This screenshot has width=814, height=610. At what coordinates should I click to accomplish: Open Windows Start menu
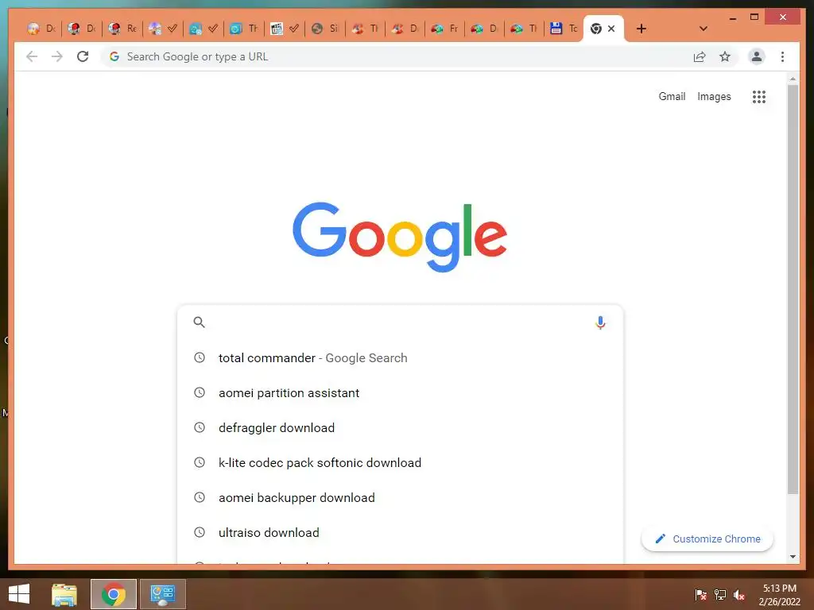[19, 594]
